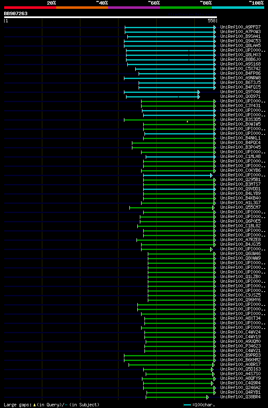The image size is (268, 408).
Task: Select the UniRef100_B6KHM2 label
Action: [240, 360]
